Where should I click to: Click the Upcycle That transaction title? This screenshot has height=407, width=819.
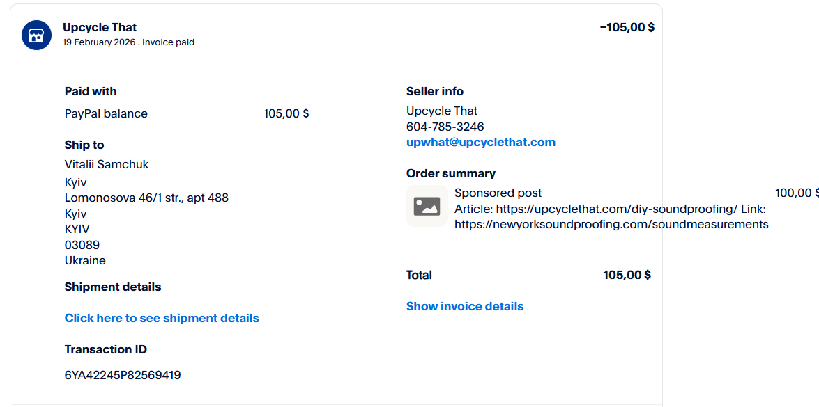pos(100,27)
